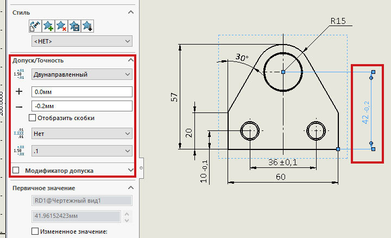Click the Первичное значение section title
The image size is (391, 238).
coord(43,188)
